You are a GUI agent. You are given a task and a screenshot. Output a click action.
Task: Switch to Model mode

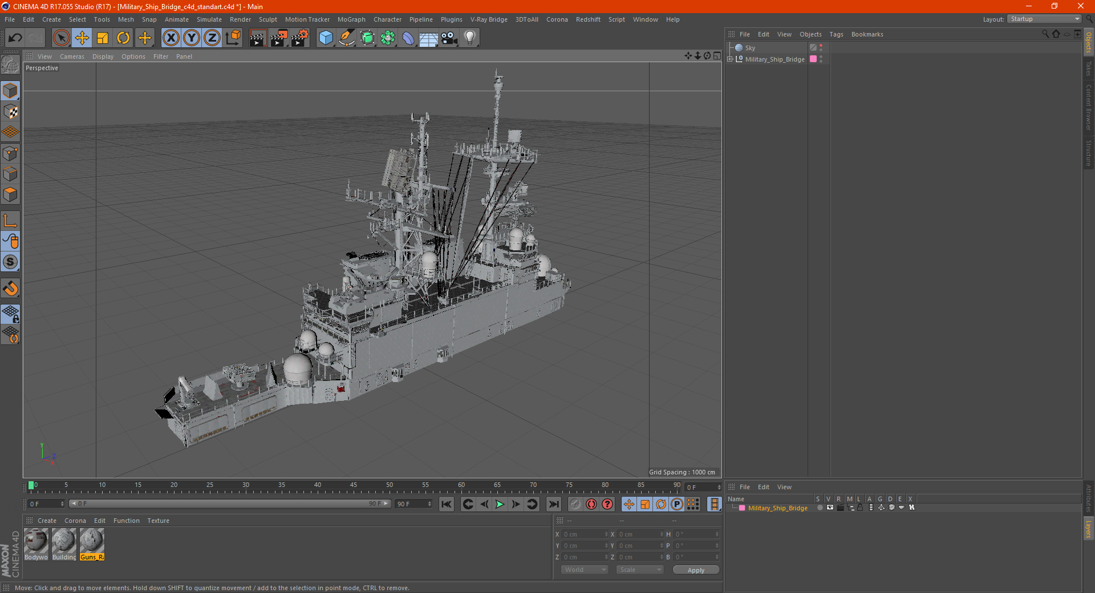pyautogui.click(x=10, y=91)
